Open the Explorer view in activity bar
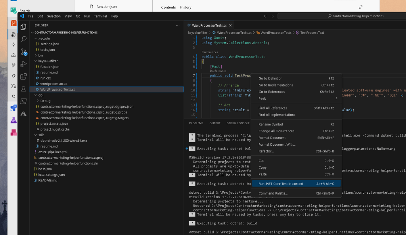 23,27
